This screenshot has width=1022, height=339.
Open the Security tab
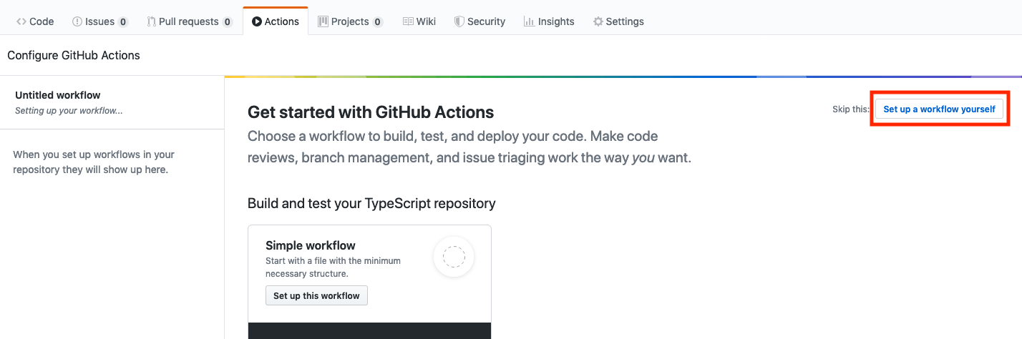(480, 21)
